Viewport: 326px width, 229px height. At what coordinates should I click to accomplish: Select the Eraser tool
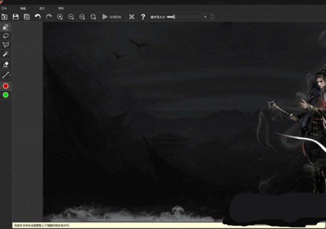pyautogui.click(x=5, y=64)
